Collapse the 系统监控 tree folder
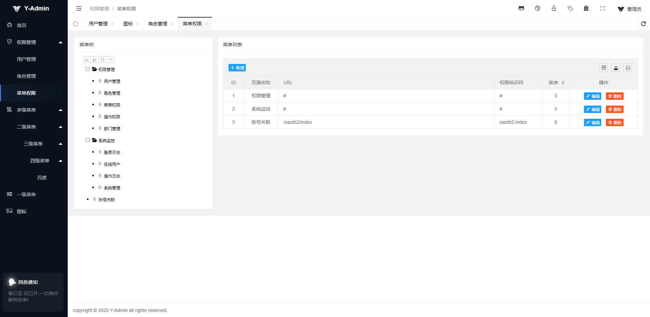The width and height of the screenshot is (650, 317). pos(88,140)
